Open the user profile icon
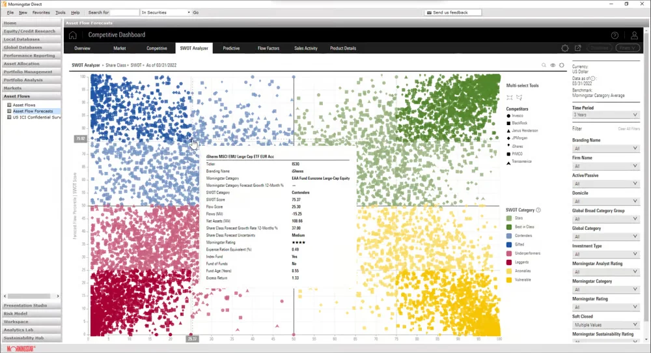651x353 pixels. [x=634, y=35]
